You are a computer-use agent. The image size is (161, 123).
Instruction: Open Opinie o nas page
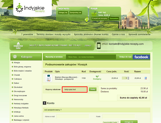(118, 35)
